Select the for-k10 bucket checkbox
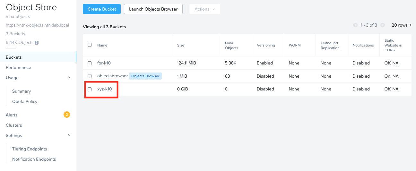Screen dimensions: 416x171 point(90,63)
